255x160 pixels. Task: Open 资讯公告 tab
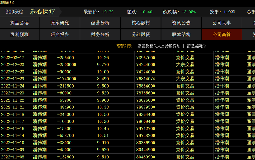click(x=181, y=23)
